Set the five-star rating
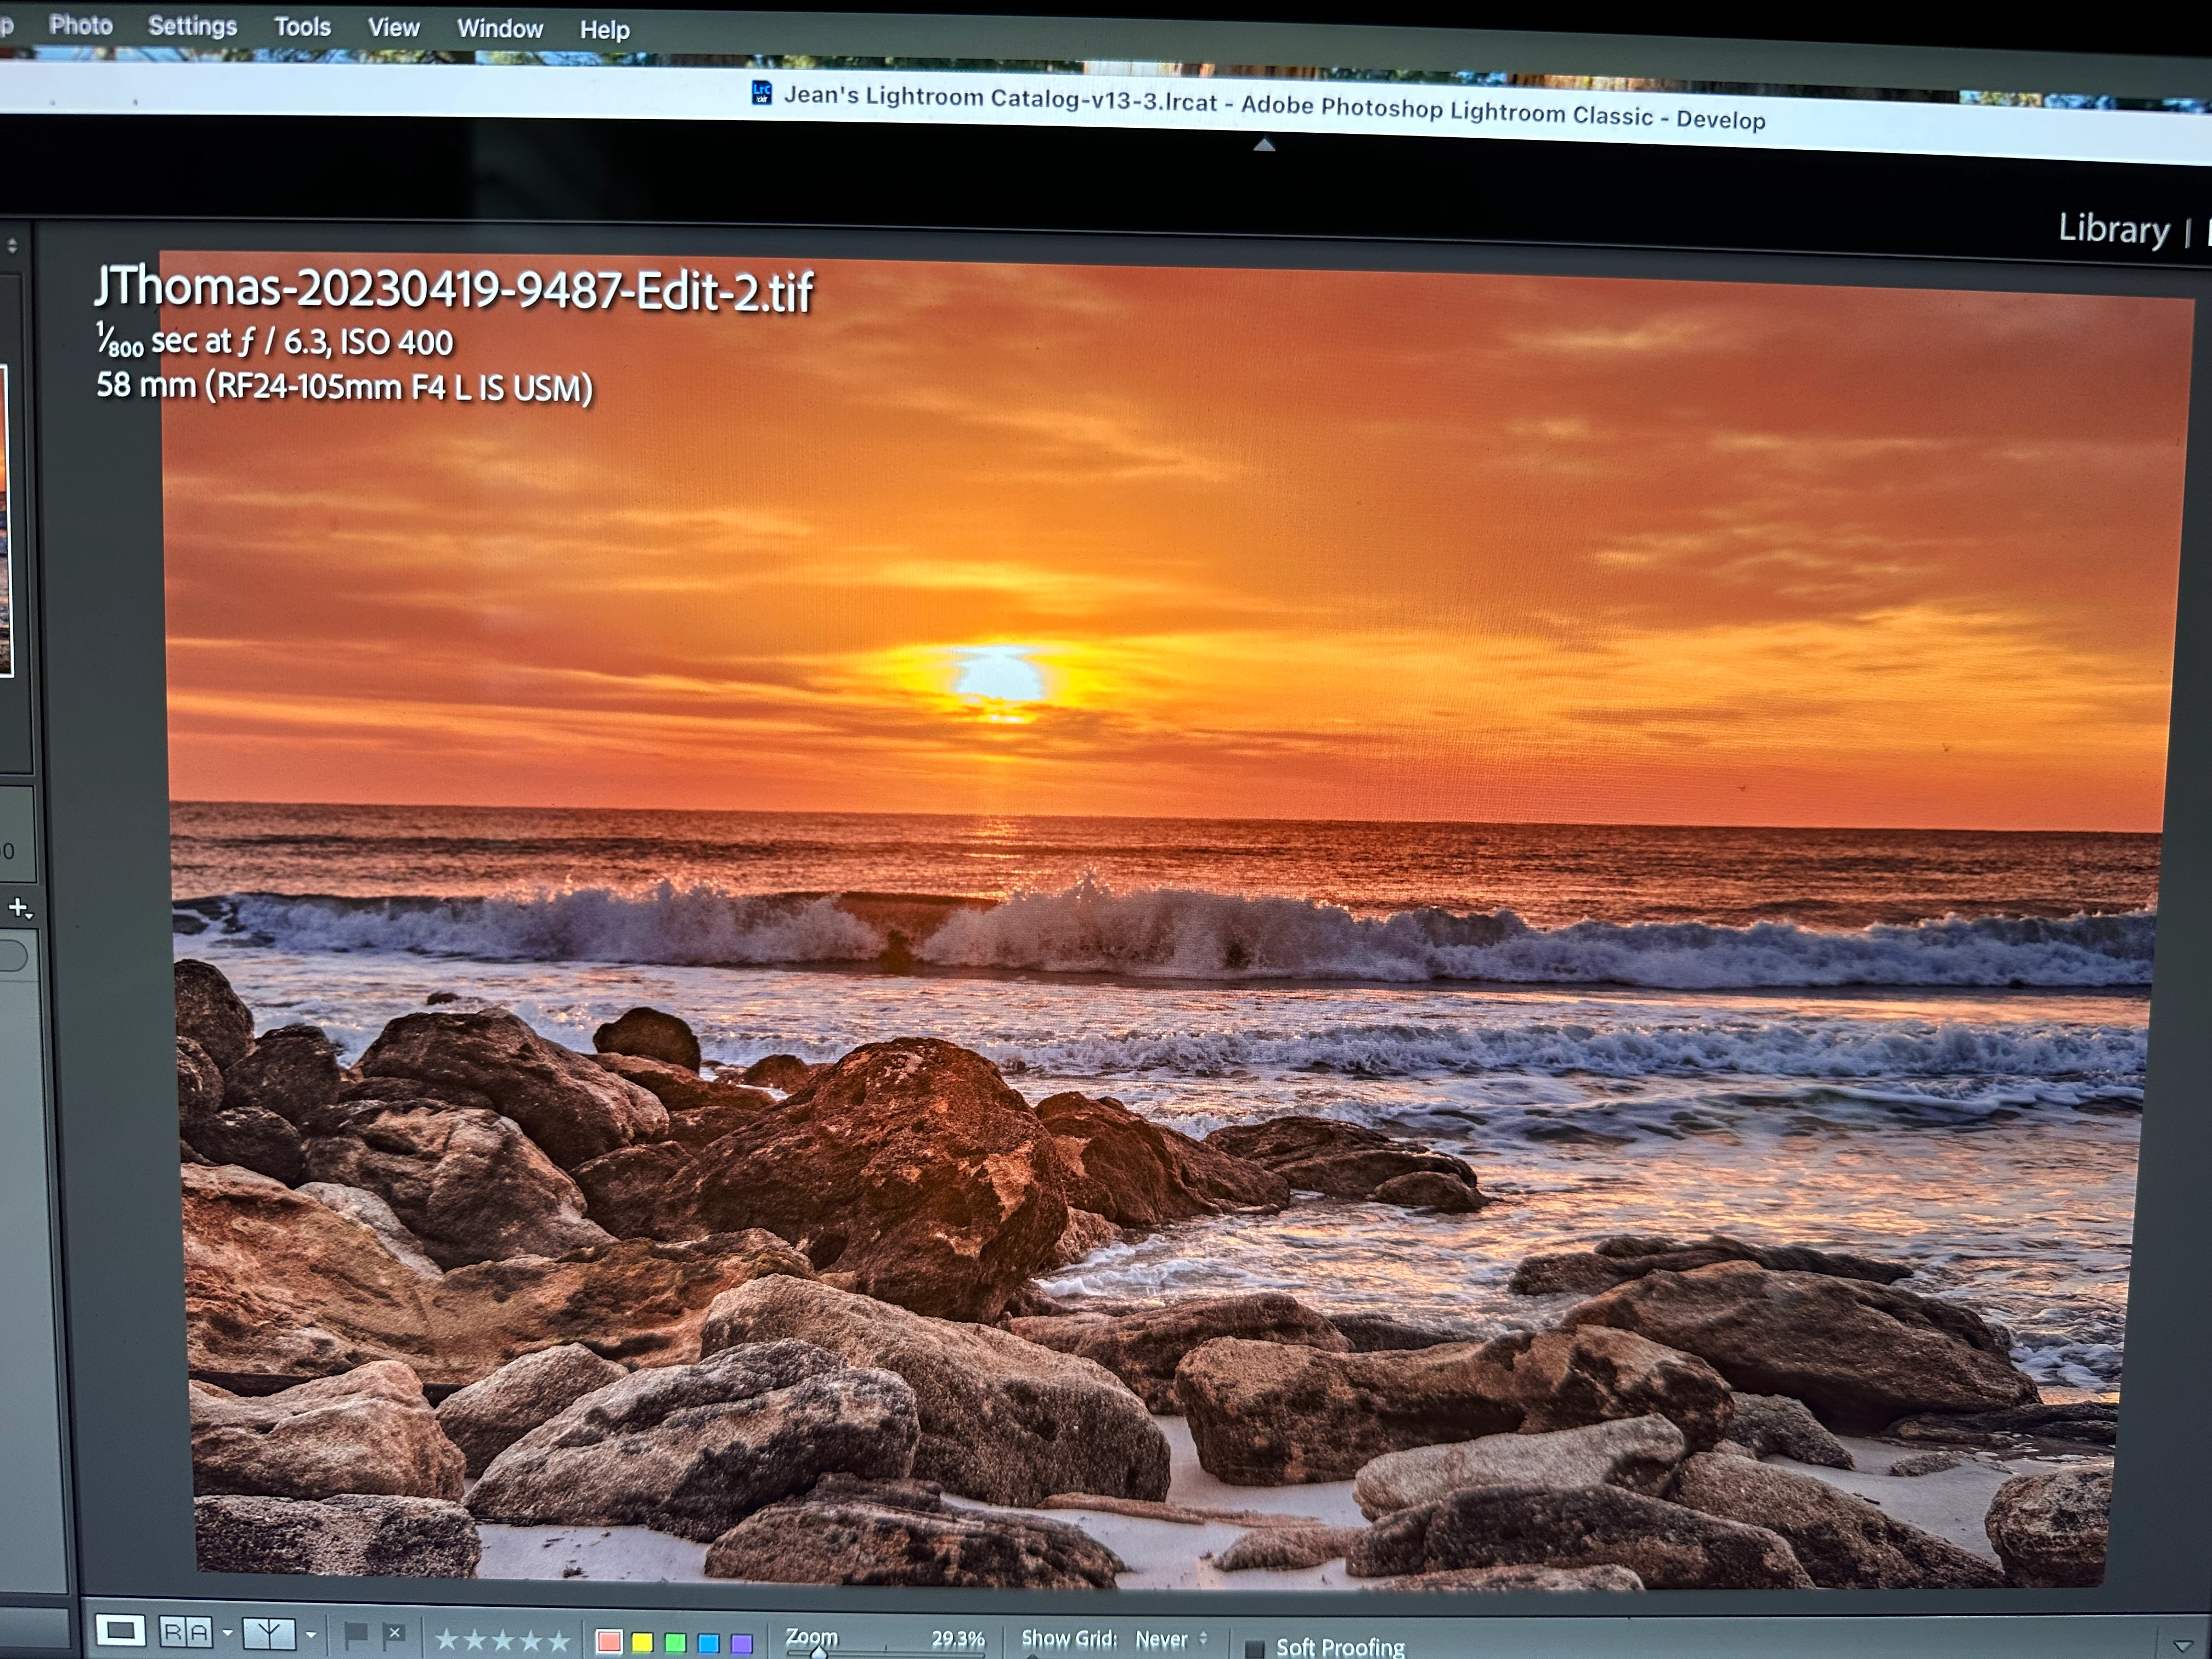The height and width of the screenshot is (1659, 2212). coord(559,1641)
